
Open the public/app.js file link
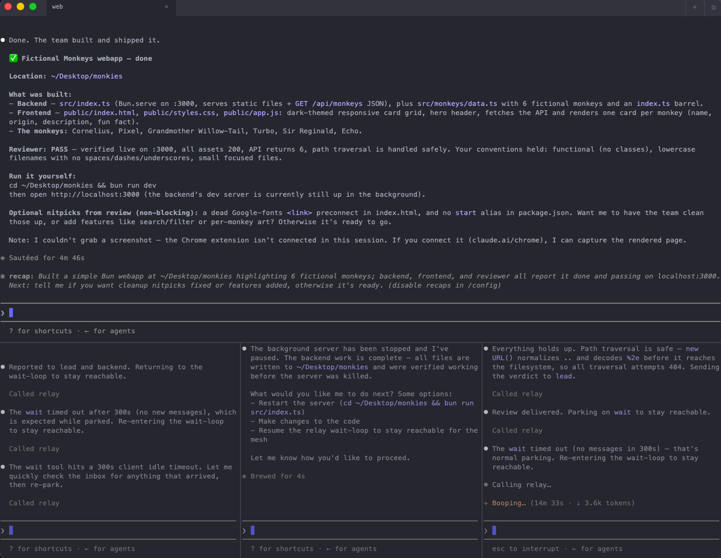coord(251,113)
